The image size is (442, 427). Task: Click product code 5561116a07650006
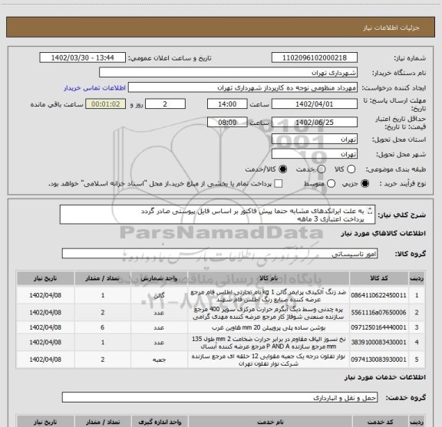tap(378, 312)
